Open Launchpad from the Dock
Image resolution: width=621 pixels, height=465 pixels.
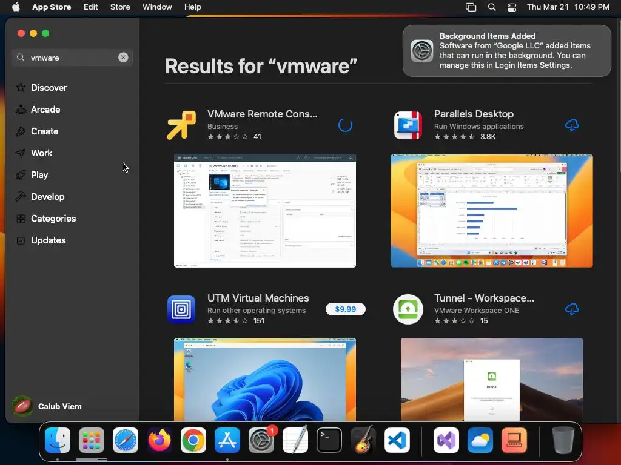point(92,440)
